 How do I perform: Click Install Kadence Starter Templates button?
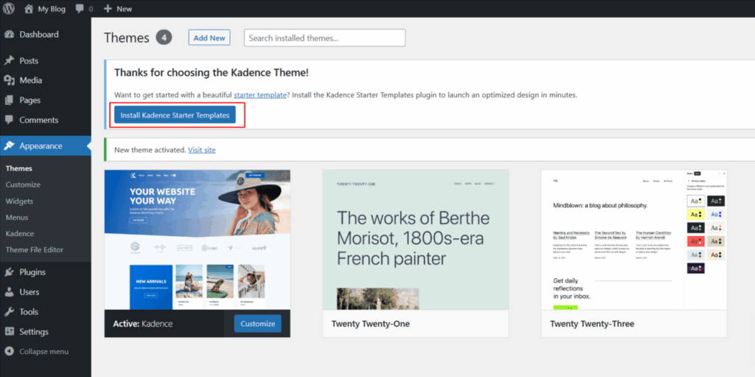(175, 115)
